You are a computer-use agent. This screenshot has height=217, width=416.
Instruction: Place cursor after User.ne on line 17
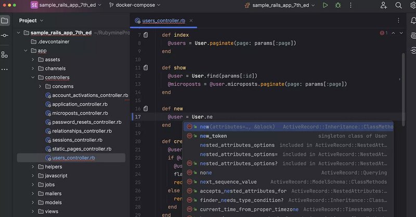213,117
